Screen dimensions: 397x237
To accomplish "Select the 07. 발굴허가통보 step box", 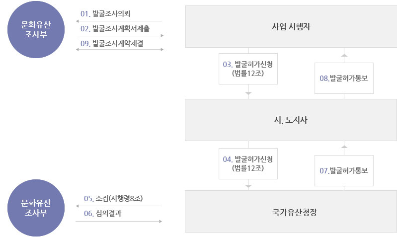I will pos(344,170).
